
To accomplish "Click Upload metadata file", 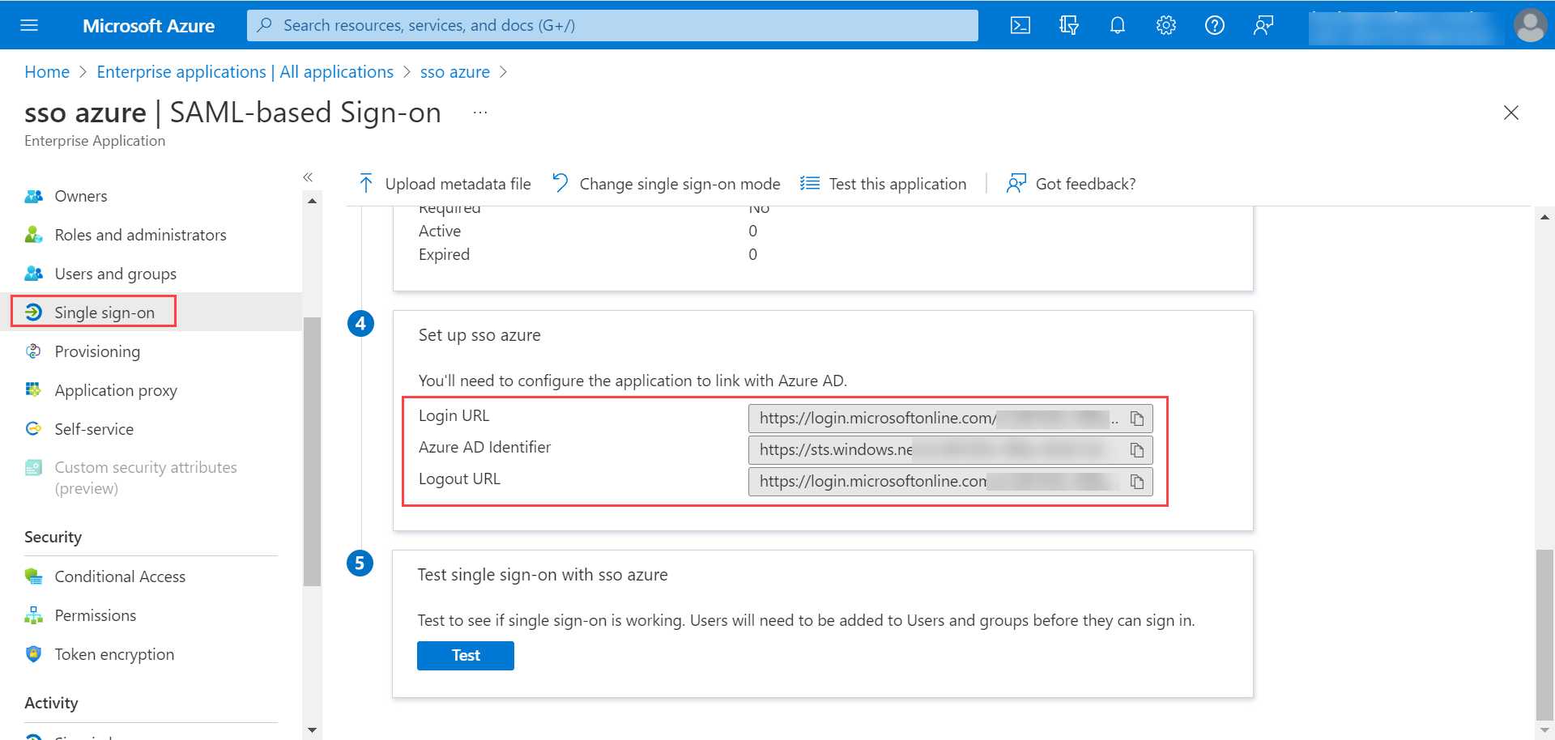I will click(444, 183).
